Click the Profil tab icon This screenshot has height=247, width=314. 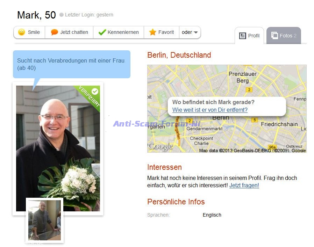point(243,36)
